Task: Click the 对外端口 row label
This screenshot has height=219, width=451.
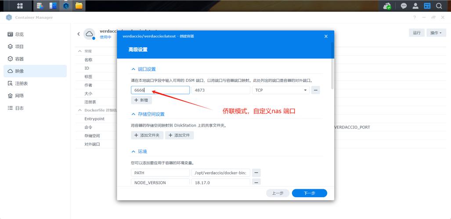Action: tap(92, 144)
